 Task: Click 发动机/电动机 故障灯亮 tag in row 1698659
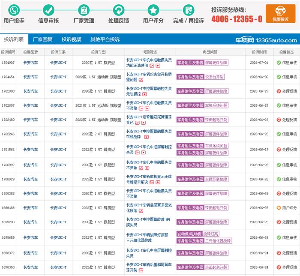click(x=198, y=234)
